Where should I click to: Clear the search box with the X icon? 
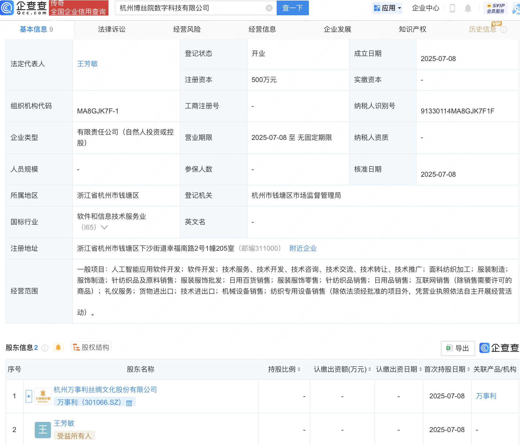click(269, 8)
